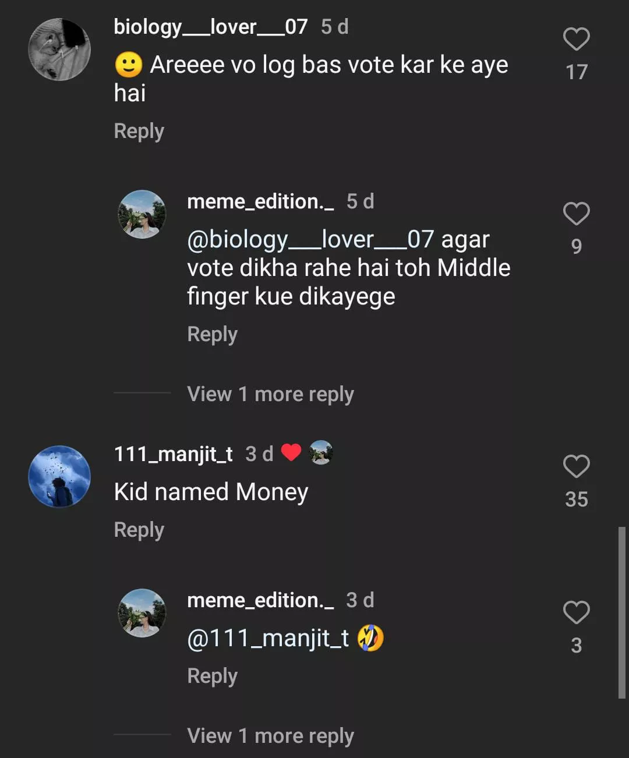Like meme_edition._'s laughing emoji reply
This screenshot has height=758, width=629.
[x=576, y=612]
